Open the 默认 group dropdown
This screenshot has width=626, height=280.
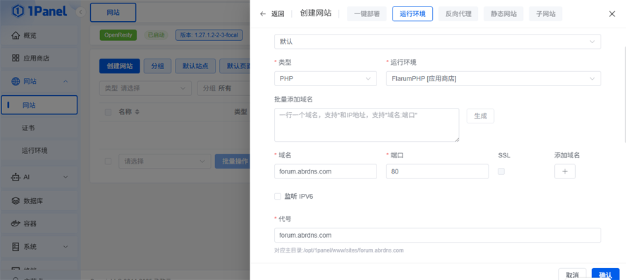pos(438,42)
